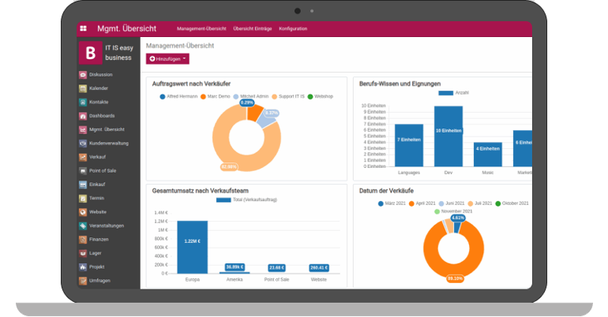Click the Total (Verkaufsauftrag) legend swatch
The height and width of the screenshot is (317, 608).
(x=223, y=200)
